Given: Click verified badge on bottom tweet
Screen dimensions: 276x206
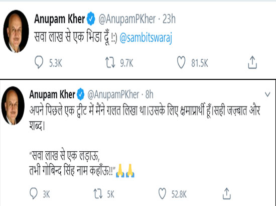Looking at the screenshot, I should pos(80,94).
